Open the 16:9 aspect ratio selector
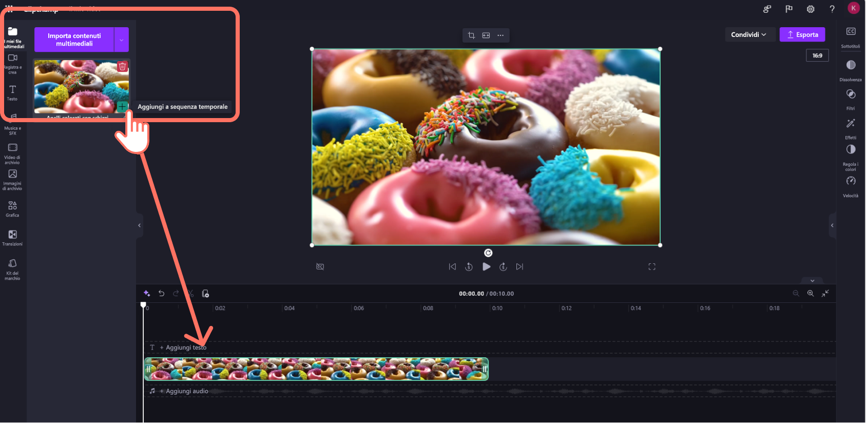866x423 pixels. click(x=817, y=55)
